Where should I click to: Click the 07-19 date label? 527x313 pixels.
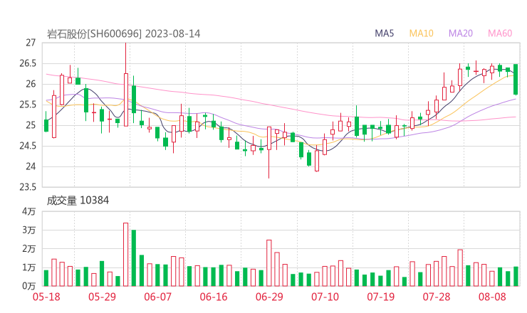pyautogui.click(x=380, y=297)
